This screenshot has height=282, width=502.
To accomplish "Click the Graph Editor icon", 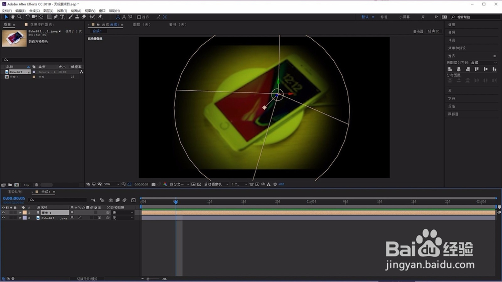I will tap(134, 200).
